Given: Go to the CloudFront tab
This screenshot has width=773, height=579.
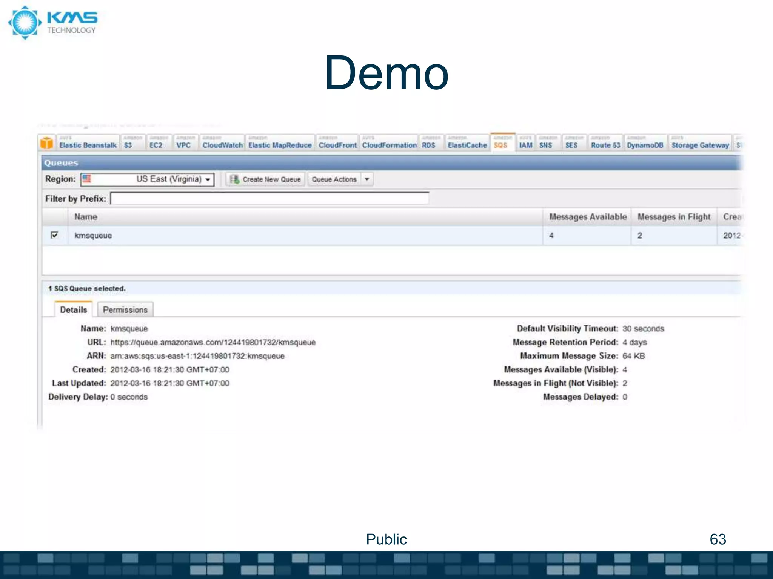Looking at the screenshot, I should pos(337,143).
